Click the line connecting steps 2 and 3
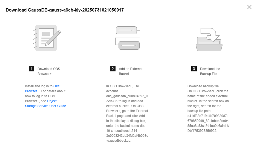 [168, 69]
